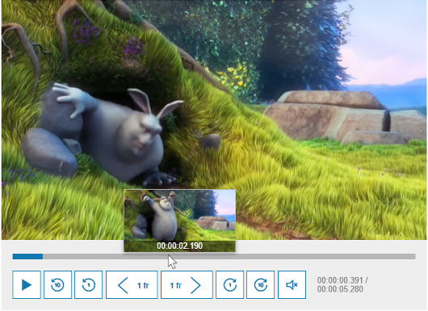This screenshot has width=428, height=311.
Task: Start video playback with Play button
Action: [x=27, y=285]
